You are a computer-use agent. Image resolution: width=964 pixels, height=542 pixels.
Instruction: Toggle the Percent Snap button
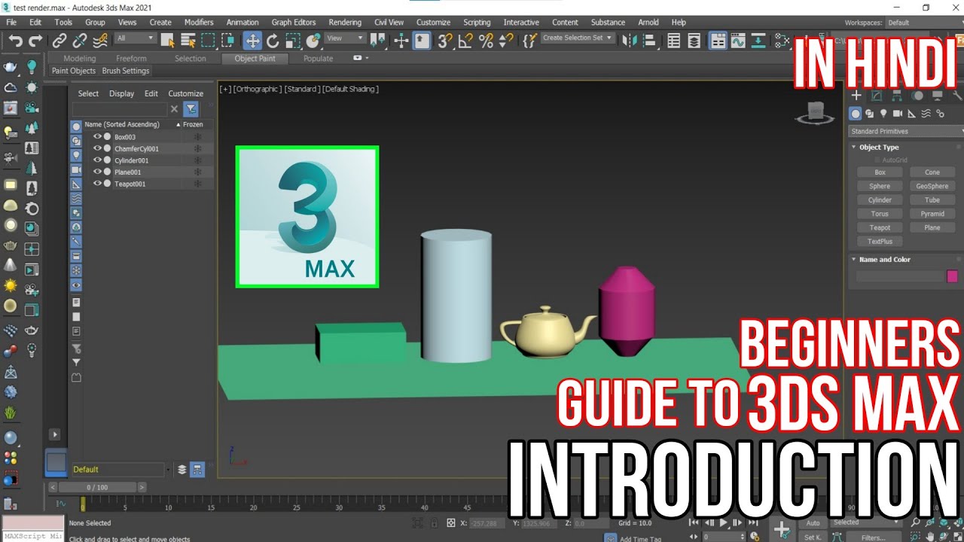(x=486, y=40)
